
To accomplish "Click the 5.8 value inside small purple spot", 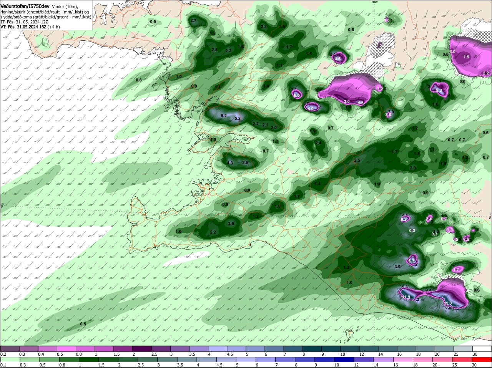I will tap(311, 109).
